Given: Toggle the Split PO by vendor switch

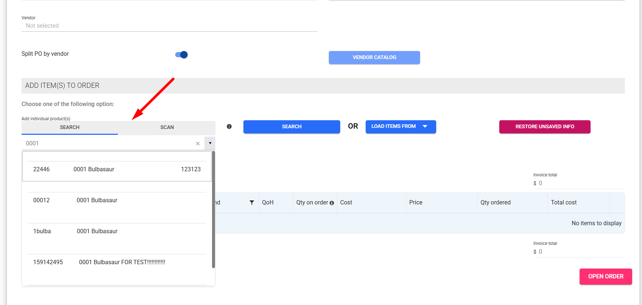Looking at the screenshot, I should (181, 55).
